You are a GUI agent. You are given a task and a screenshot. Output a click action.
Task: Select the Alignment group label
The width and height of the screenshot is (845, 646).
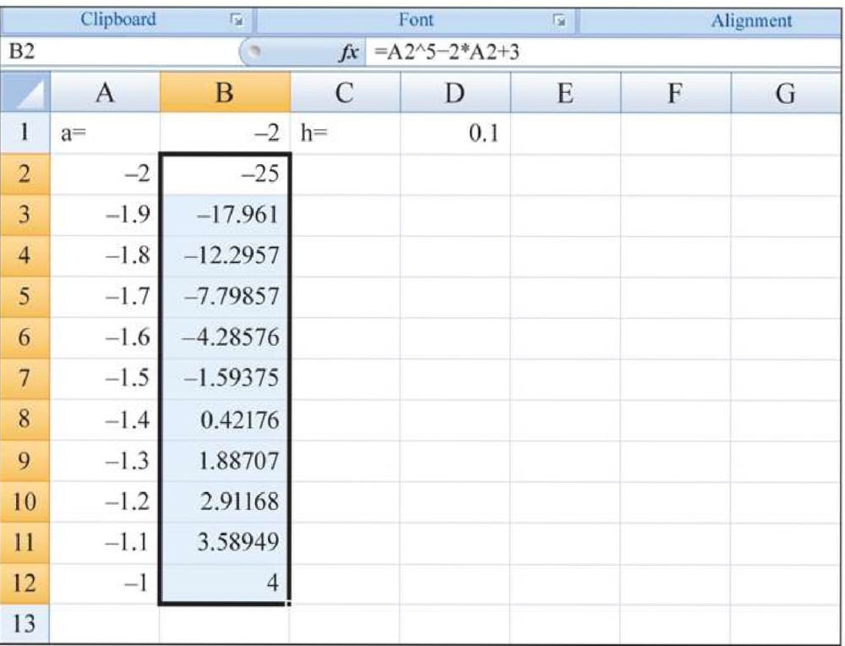[x=751, y=21]
